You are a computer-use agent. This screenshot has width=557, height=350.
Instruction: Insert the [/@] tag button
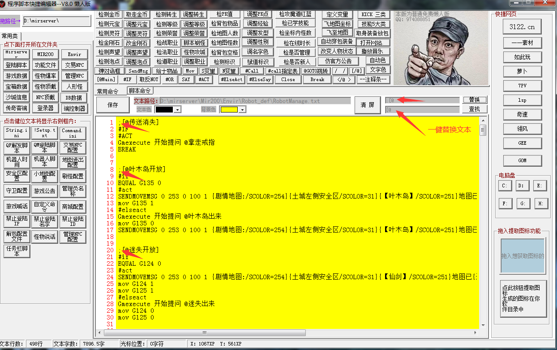click(x=357, y=71)
